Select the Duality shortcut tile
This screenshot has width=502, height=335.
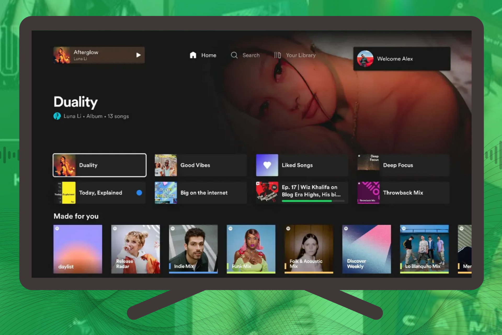click(100, 165)
